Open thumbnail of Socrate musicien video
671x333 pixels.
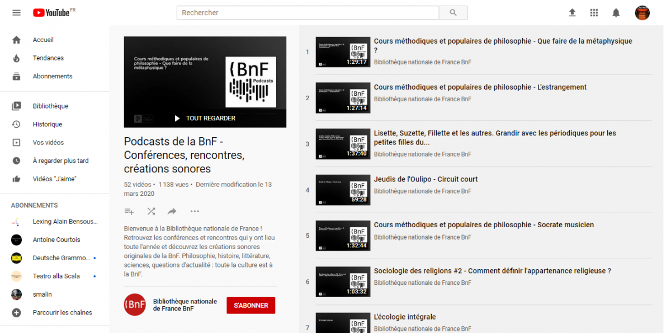coord(343,236)
